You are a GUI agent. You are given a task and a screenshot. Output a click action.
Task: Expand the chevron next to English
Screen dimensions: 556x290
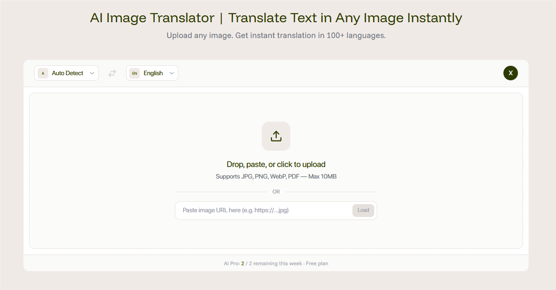coord(172,73)
